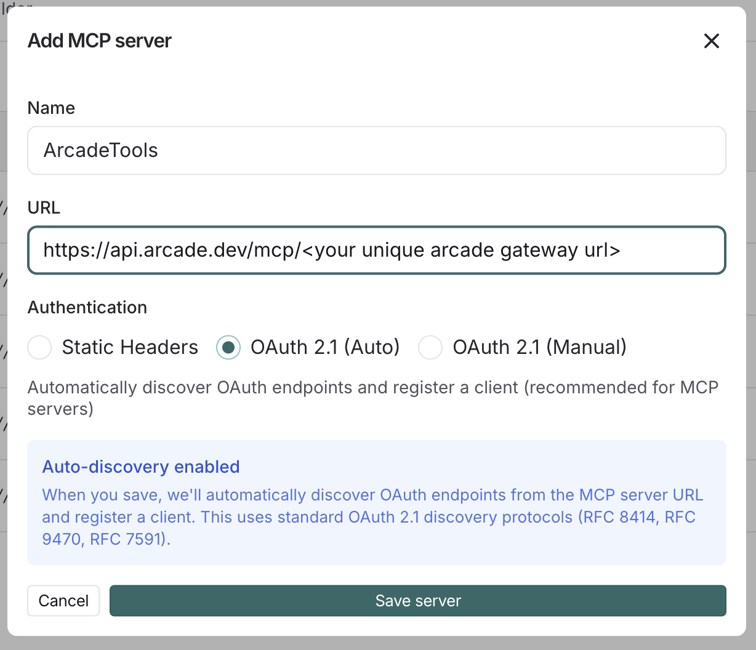Click the Add MCP server dialog title

[99, 41]
